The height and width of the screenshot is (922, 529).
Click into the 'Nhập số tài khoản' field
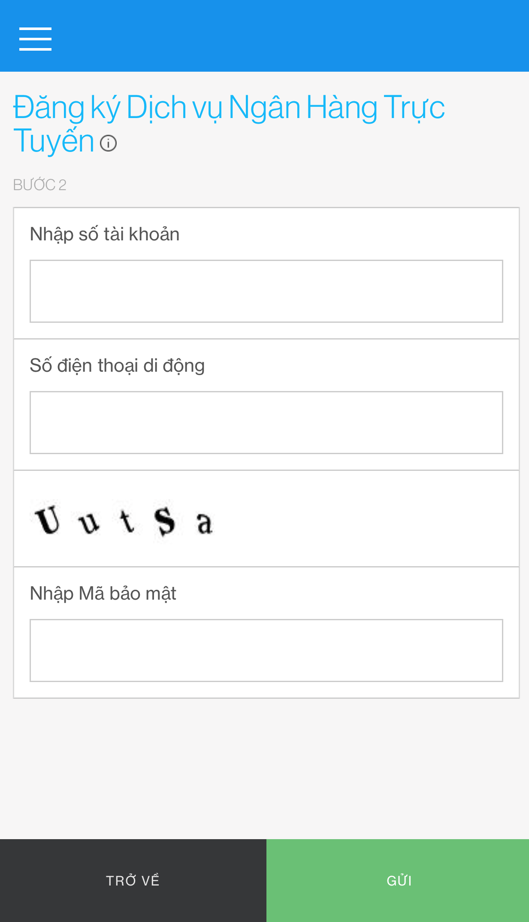coord(266,291)
